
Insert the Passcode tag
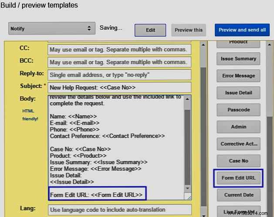(238, 110)
